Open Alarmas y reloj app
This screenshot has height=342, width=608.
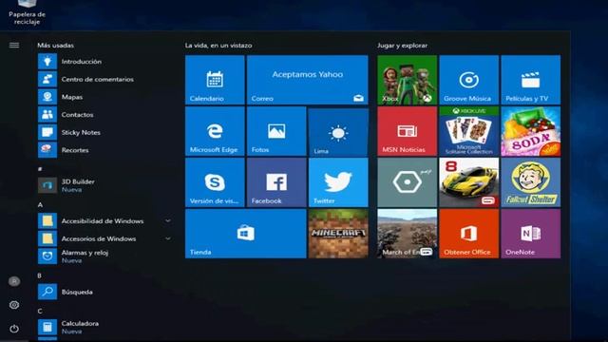click(x=104, y=256)
